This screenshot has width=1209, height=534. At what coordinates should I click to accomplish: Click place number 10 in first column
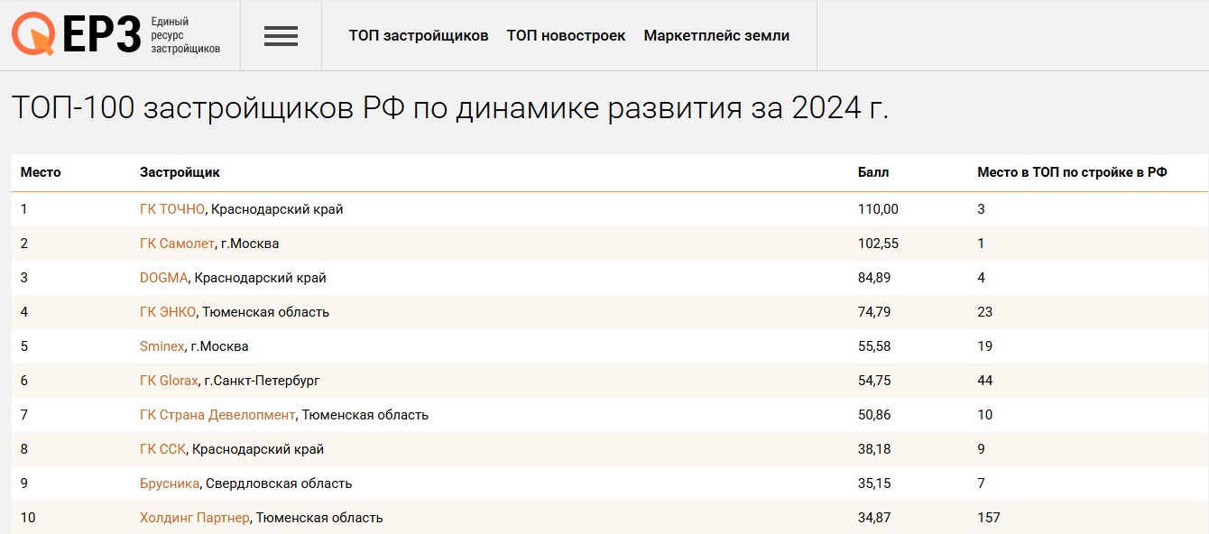[x=27, y=518]
